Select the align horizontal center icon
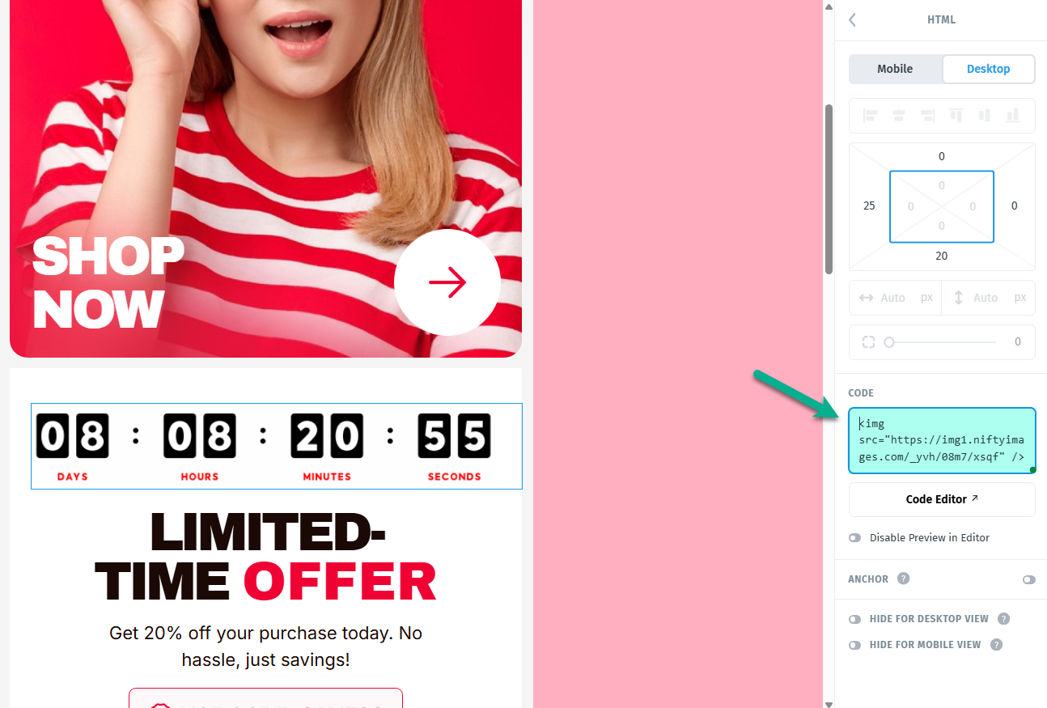 click(898, 116)
